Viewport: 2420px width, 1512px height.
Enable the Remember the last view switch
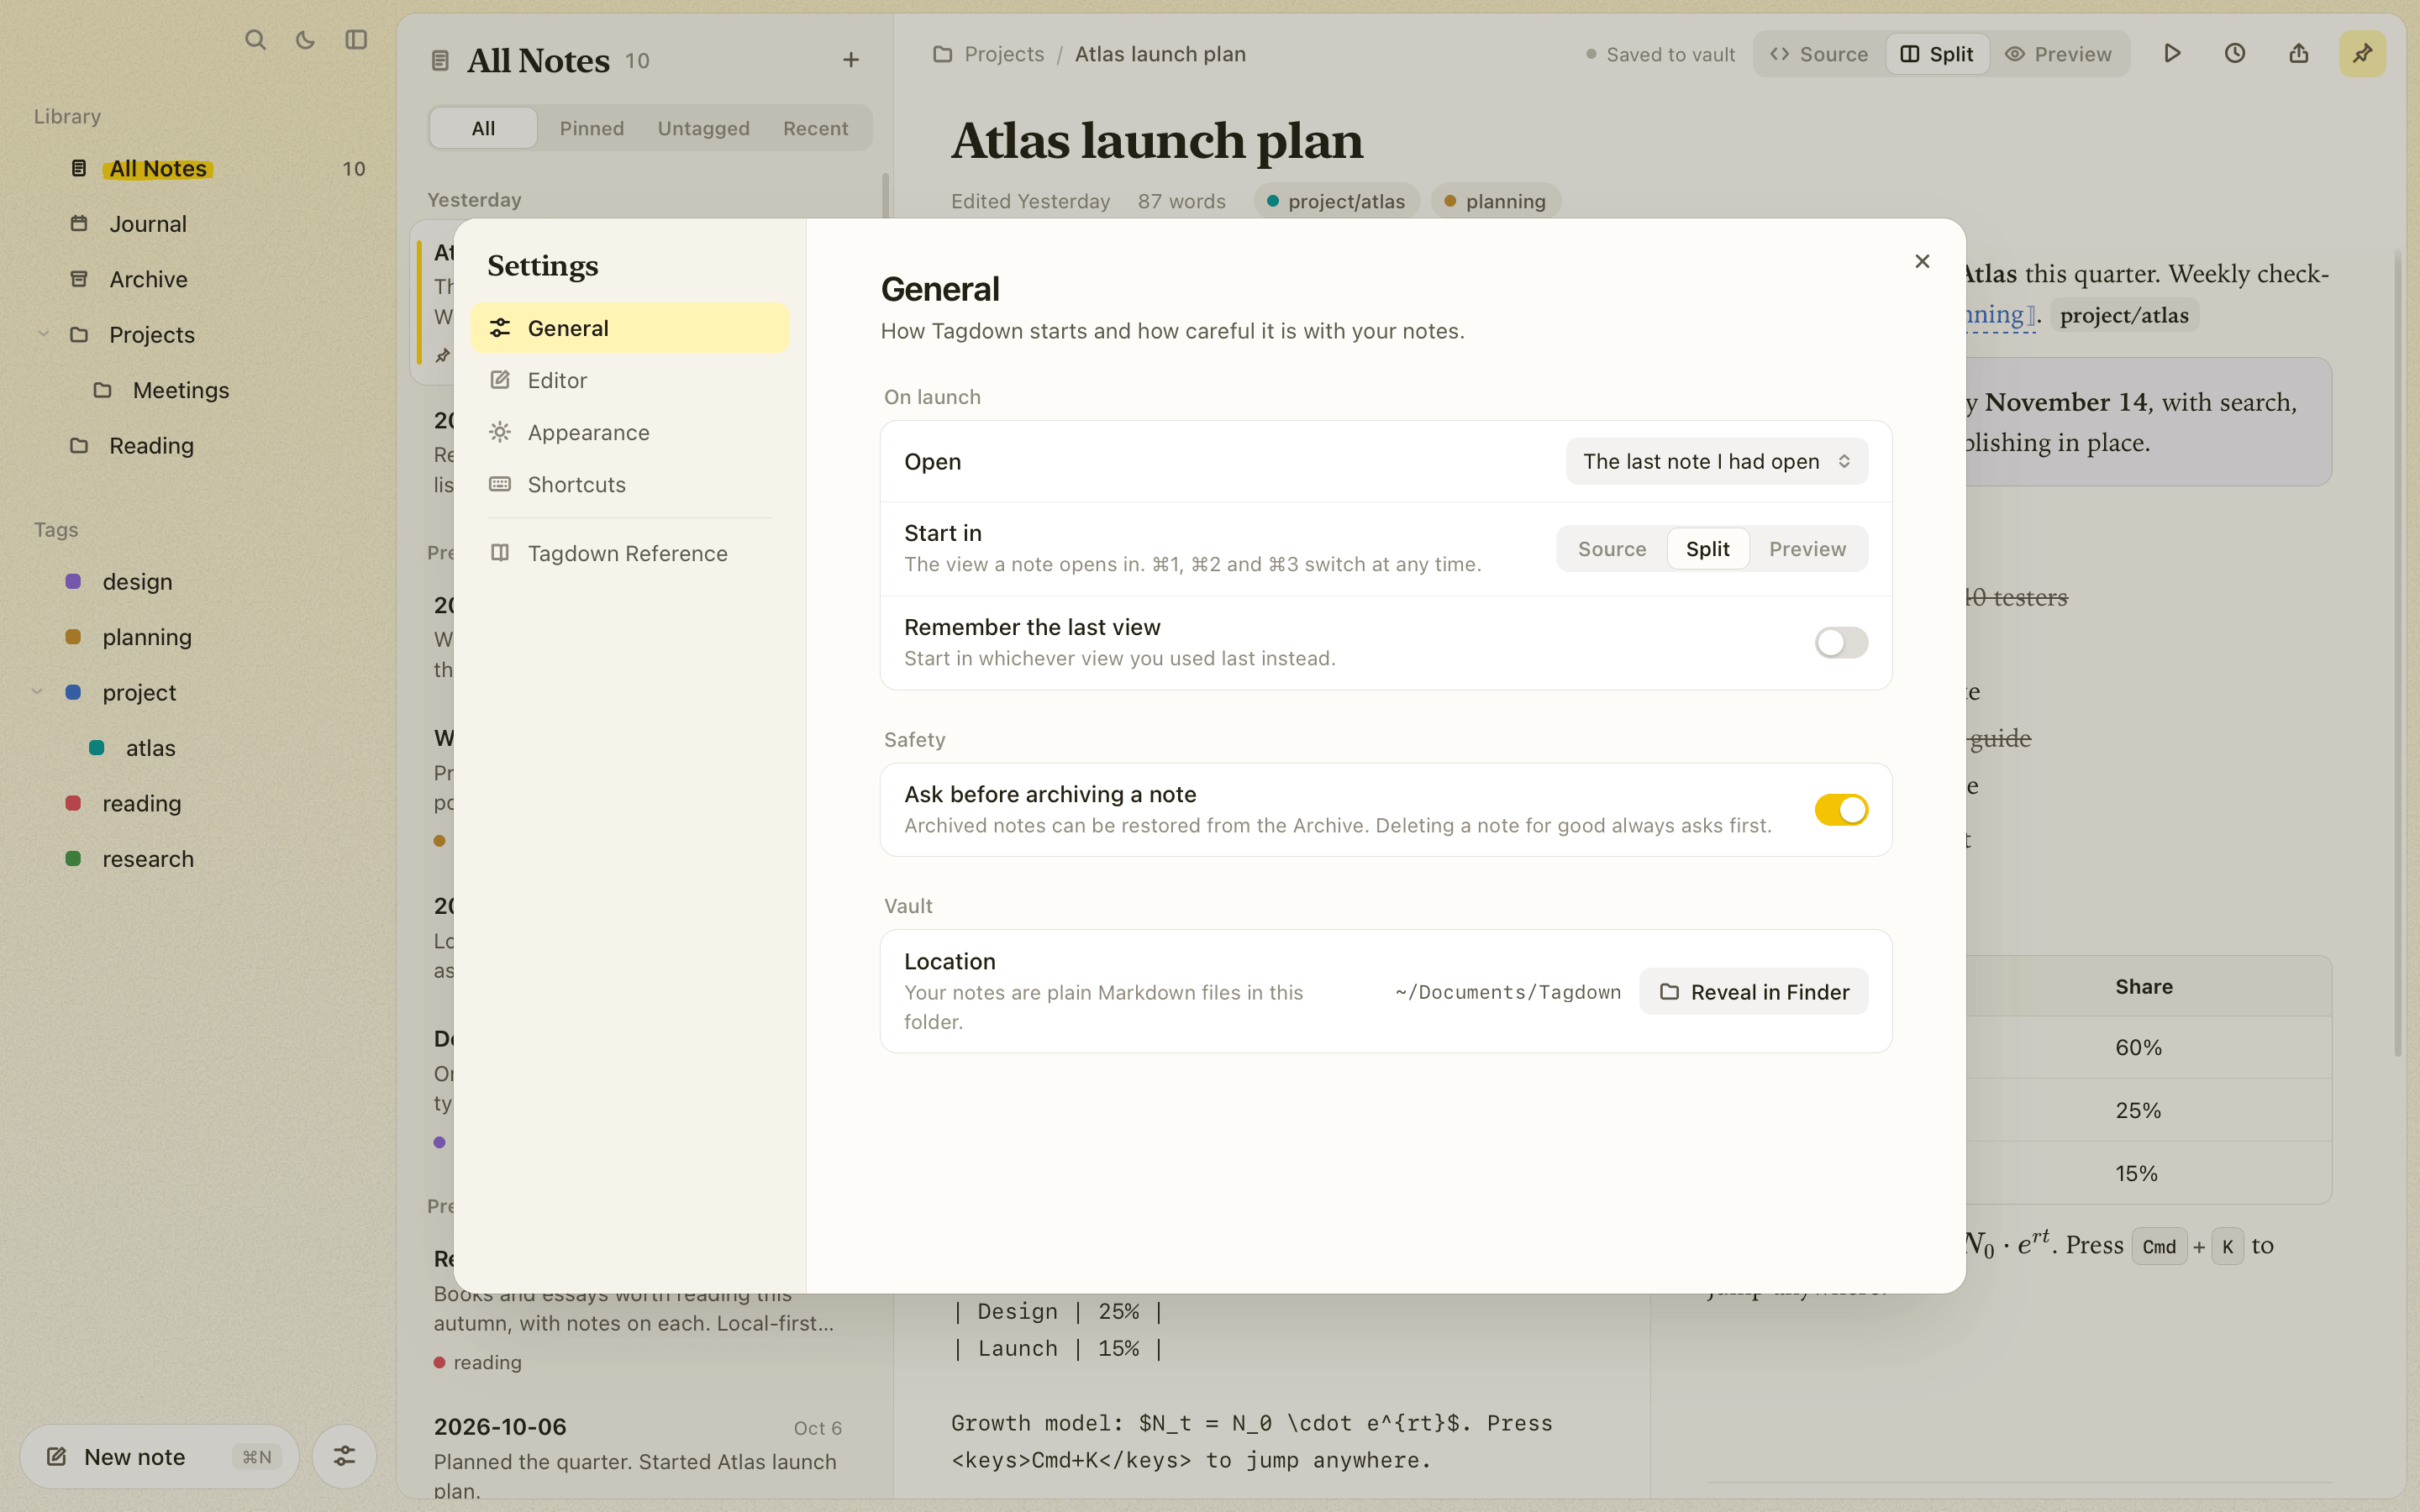click(1841, 643)
